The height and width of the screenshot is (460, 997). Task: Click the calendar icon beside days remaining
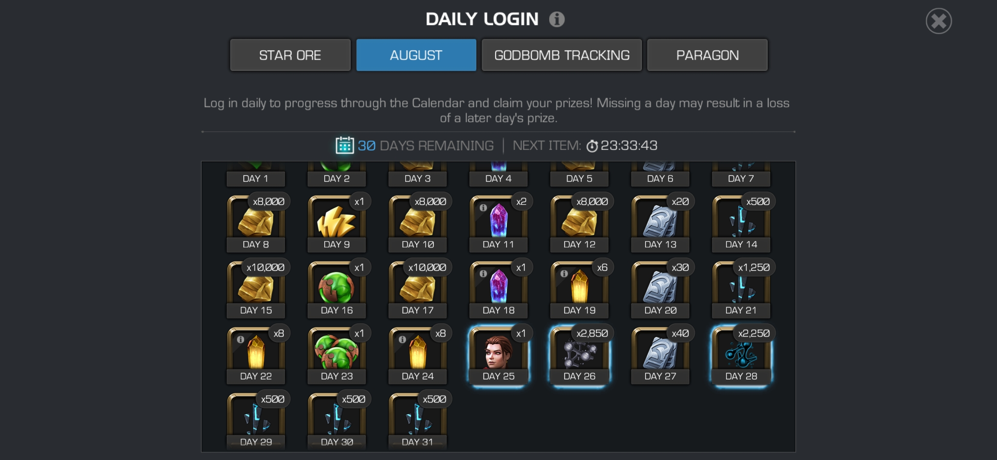click(345, 145)
